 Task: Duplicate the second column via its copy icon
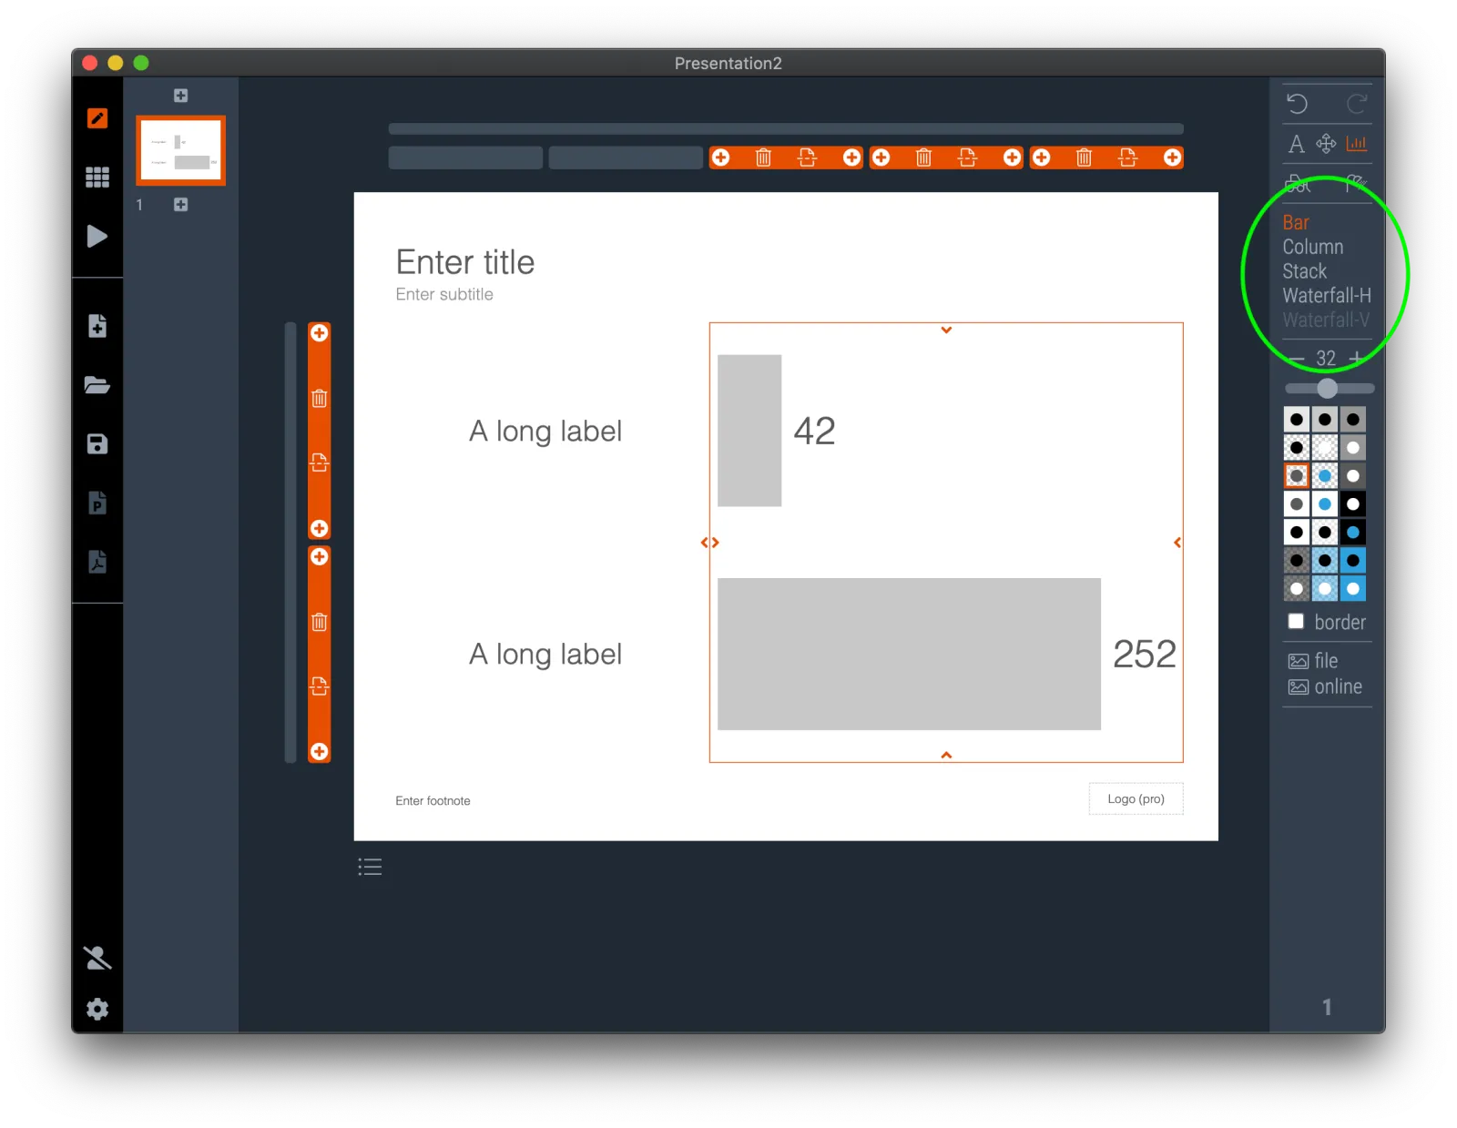967,158
